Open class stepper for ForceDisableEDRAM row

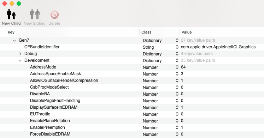click(177, 134)
